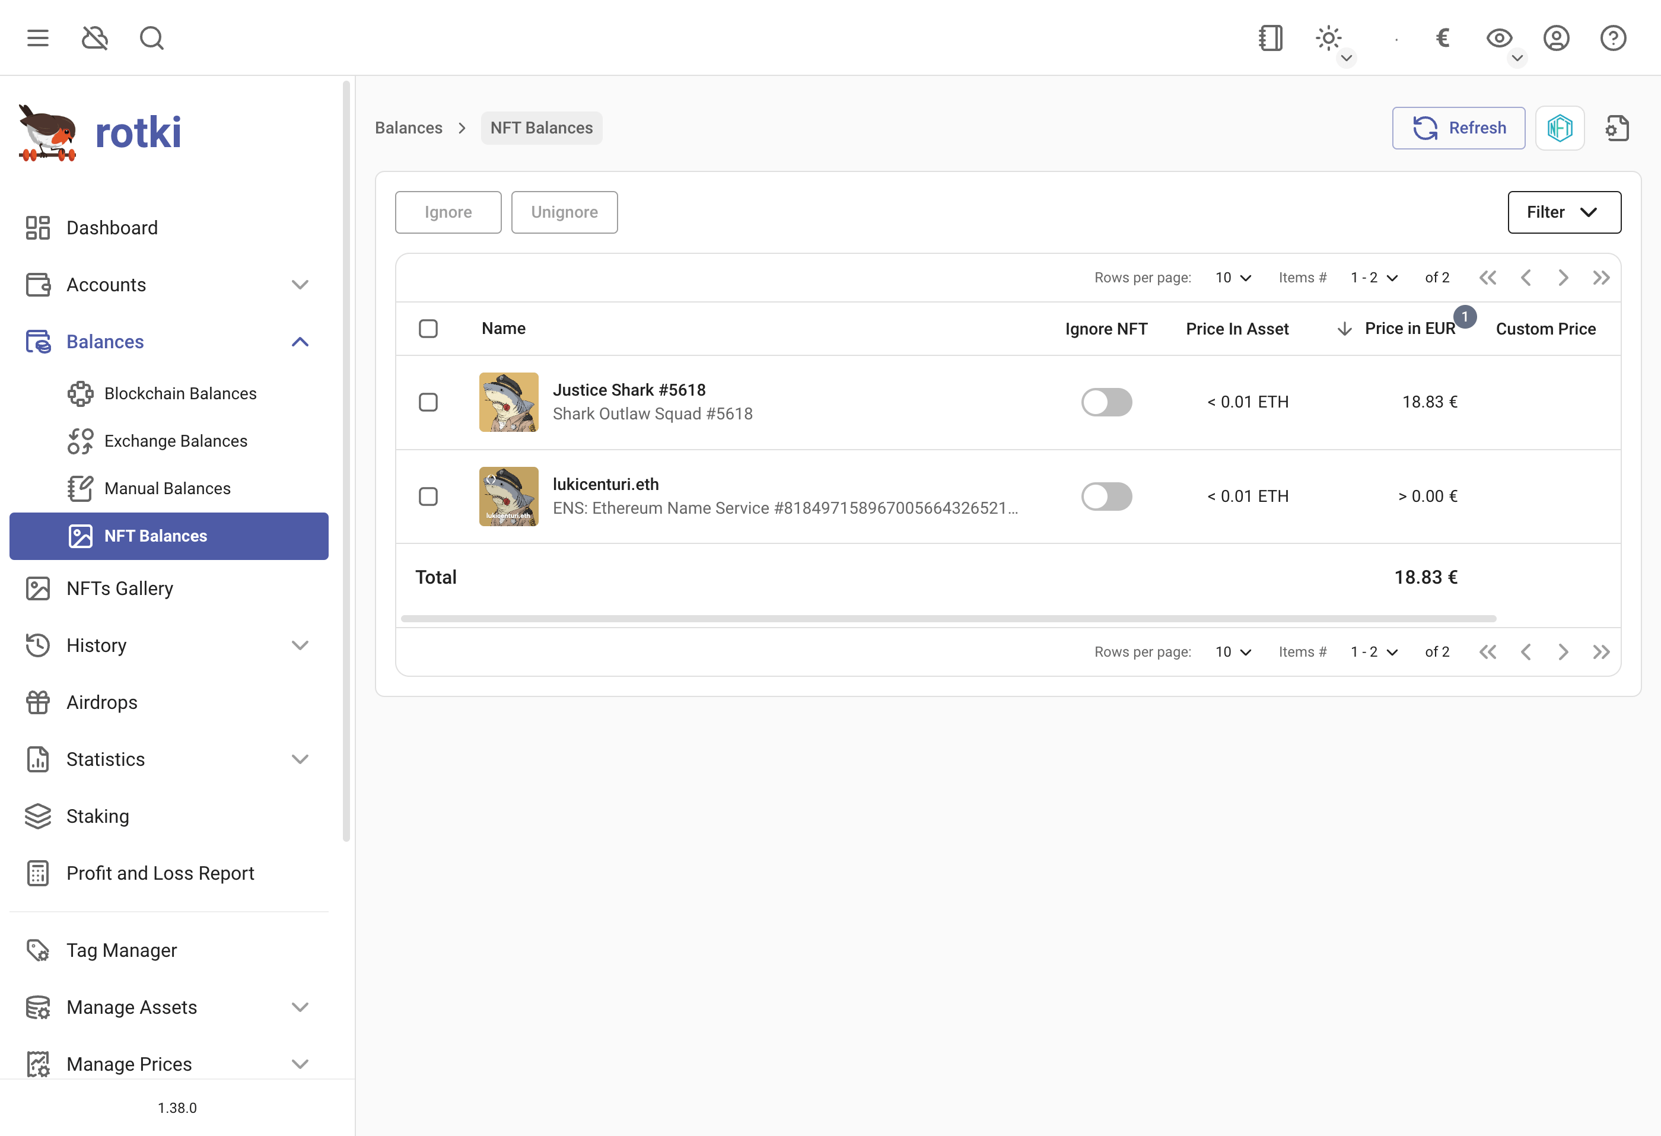The height and width of the screenshot is (1136, 1661).
Task: Go to last page in bottom pagination
Action: pyautogui.click(x=1601, y=652)
